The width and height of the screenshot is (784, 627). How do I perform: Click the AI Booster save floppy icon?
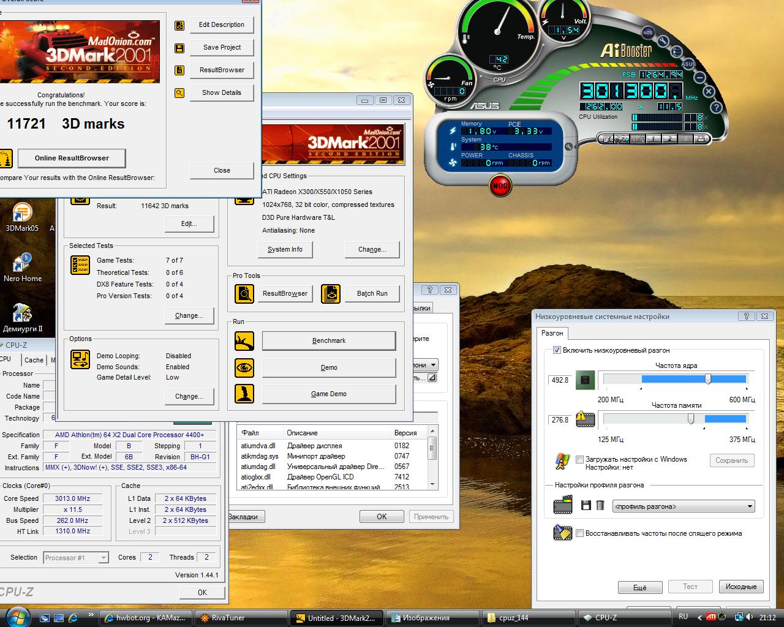point(701,139)
